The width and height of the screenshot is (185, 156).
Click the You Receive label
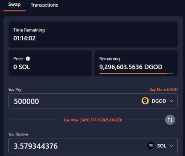click(18, 134)
